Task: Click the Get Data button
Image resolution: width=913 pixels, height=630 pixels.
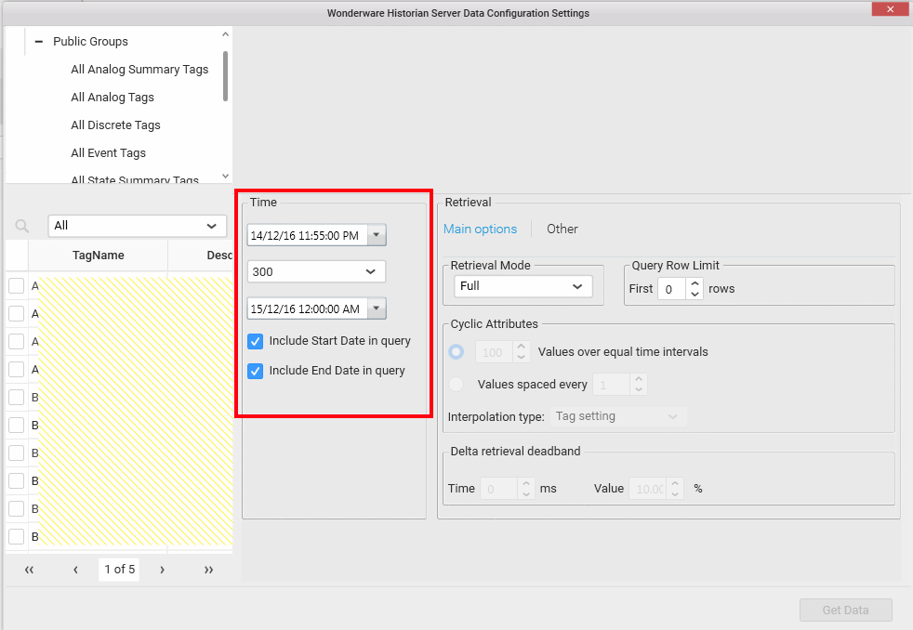Action: [845, 610]
